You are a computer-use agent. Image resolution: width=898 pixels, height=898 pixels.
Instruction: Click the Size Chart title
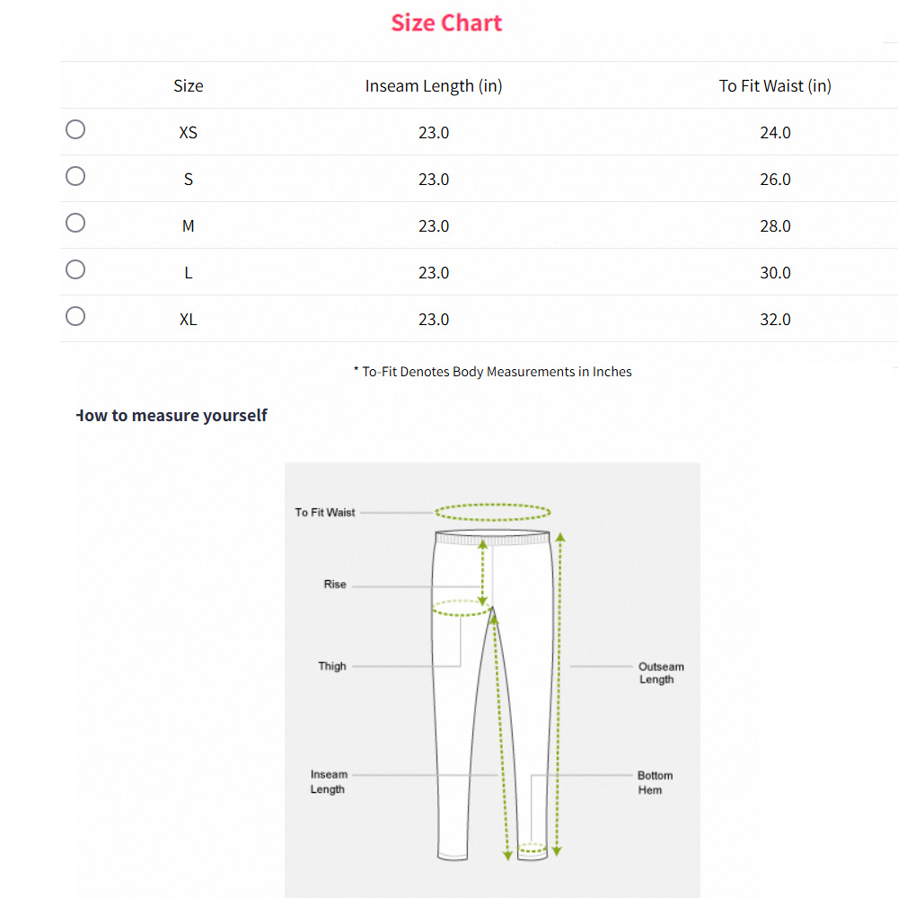(446, 22)
